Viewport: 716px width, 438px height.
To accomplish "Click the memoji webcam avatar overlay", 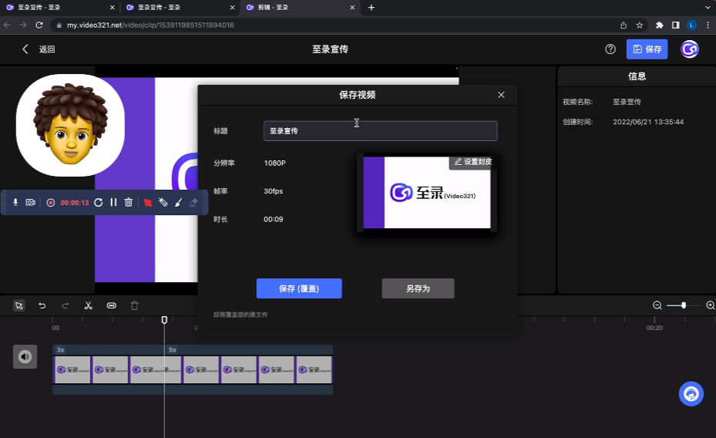I will coord(70,125).
